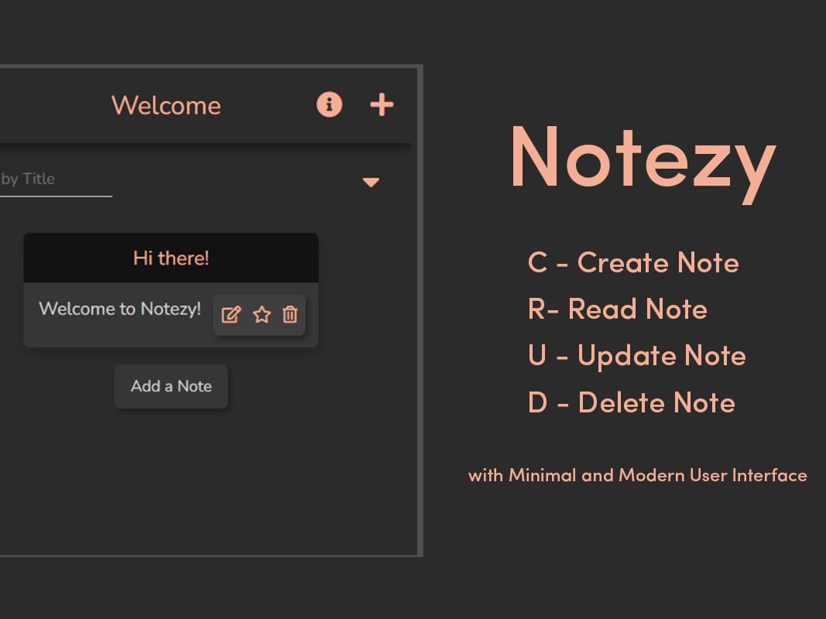Open the info icon in header
The height and width of the screenshot is (619, 826).
329,104
